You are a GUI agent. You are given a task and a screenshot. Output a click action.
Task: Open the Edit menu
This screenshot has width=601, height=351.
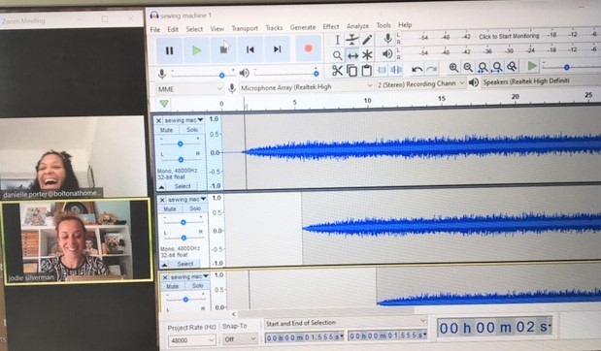[x=173, y=29]
